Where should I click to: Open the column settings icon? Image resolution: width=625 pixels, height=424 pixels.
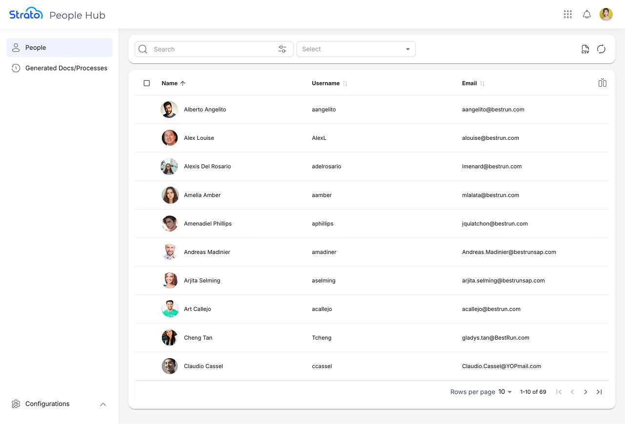click(603, 83)
